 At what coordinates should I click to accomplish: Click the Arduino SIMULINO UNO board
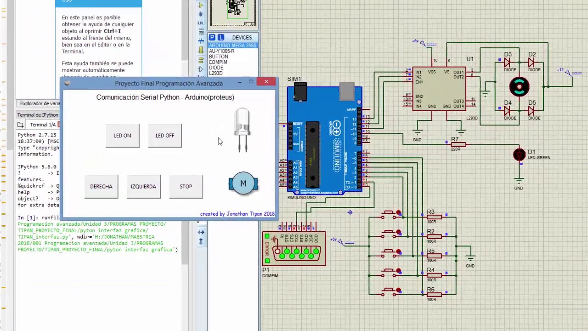click(324, 139)
